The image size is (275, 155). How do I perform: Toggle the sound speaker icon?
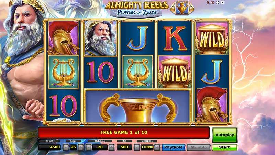212,3
